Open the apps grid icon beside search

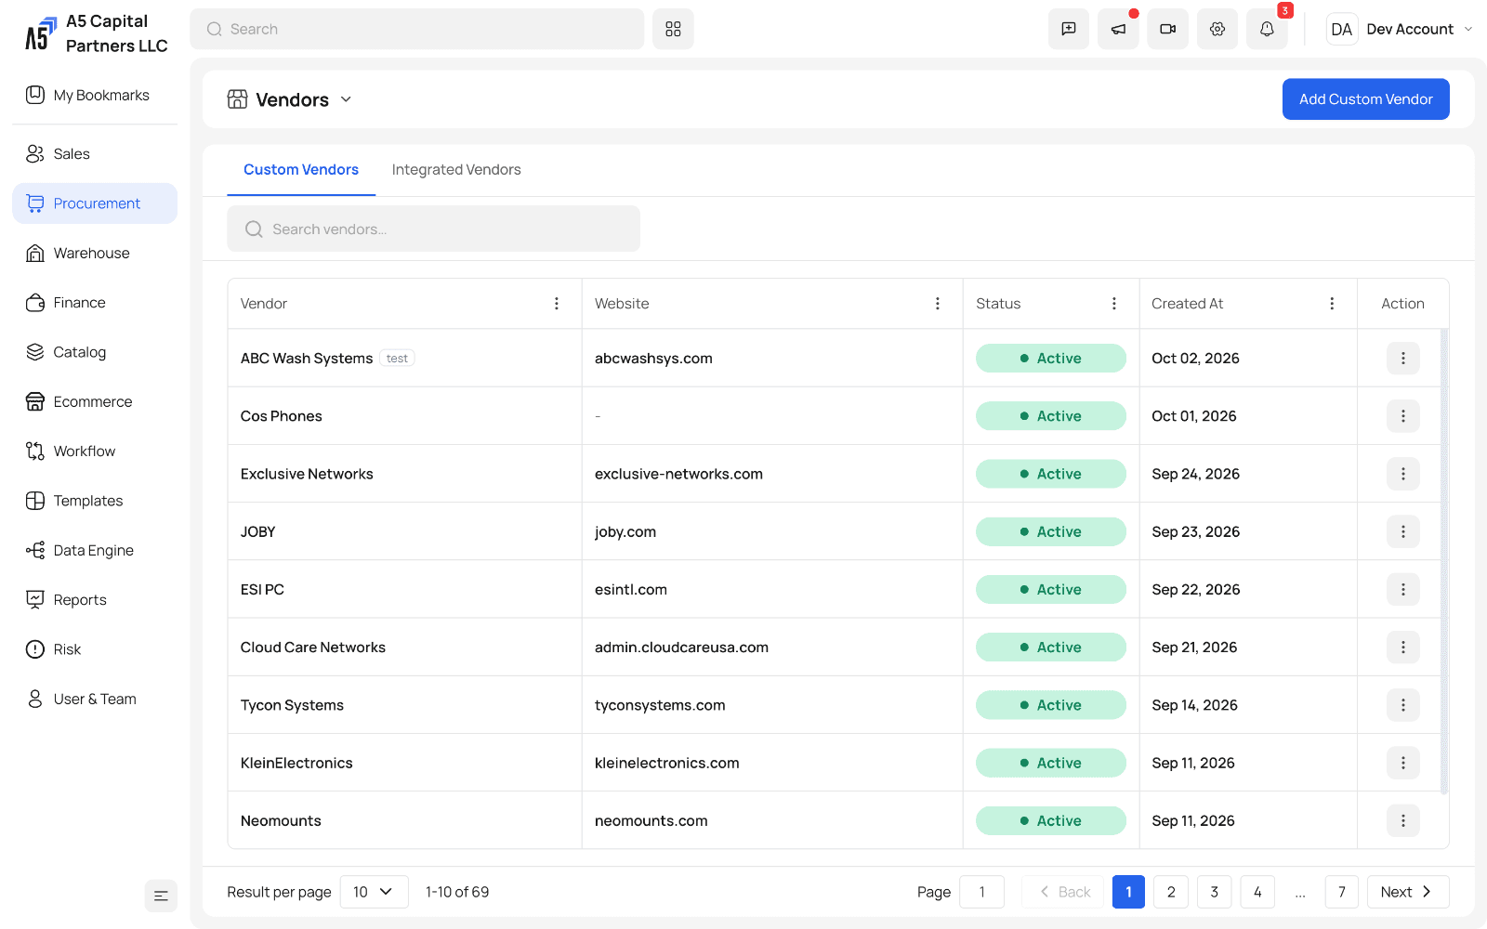point(673,29)
